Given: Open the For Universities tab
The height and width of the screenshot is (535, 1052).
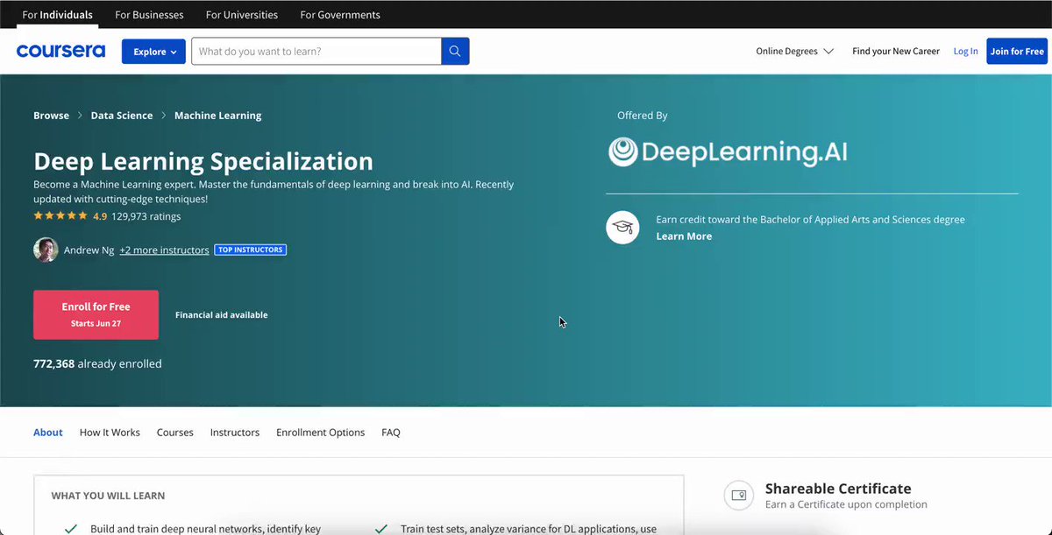Looking at the screenshot, I should point(242,15).
